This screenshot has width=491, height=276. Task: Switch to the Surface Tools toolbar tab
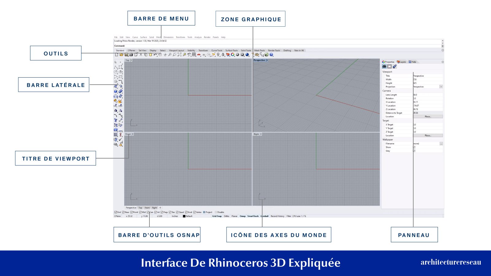point(231,51)
